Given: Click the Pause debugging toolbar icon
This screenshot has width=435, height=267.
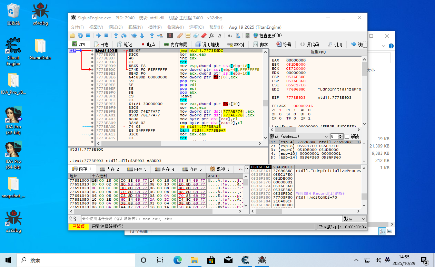Looking at the screenshot, I should point(106,36).
